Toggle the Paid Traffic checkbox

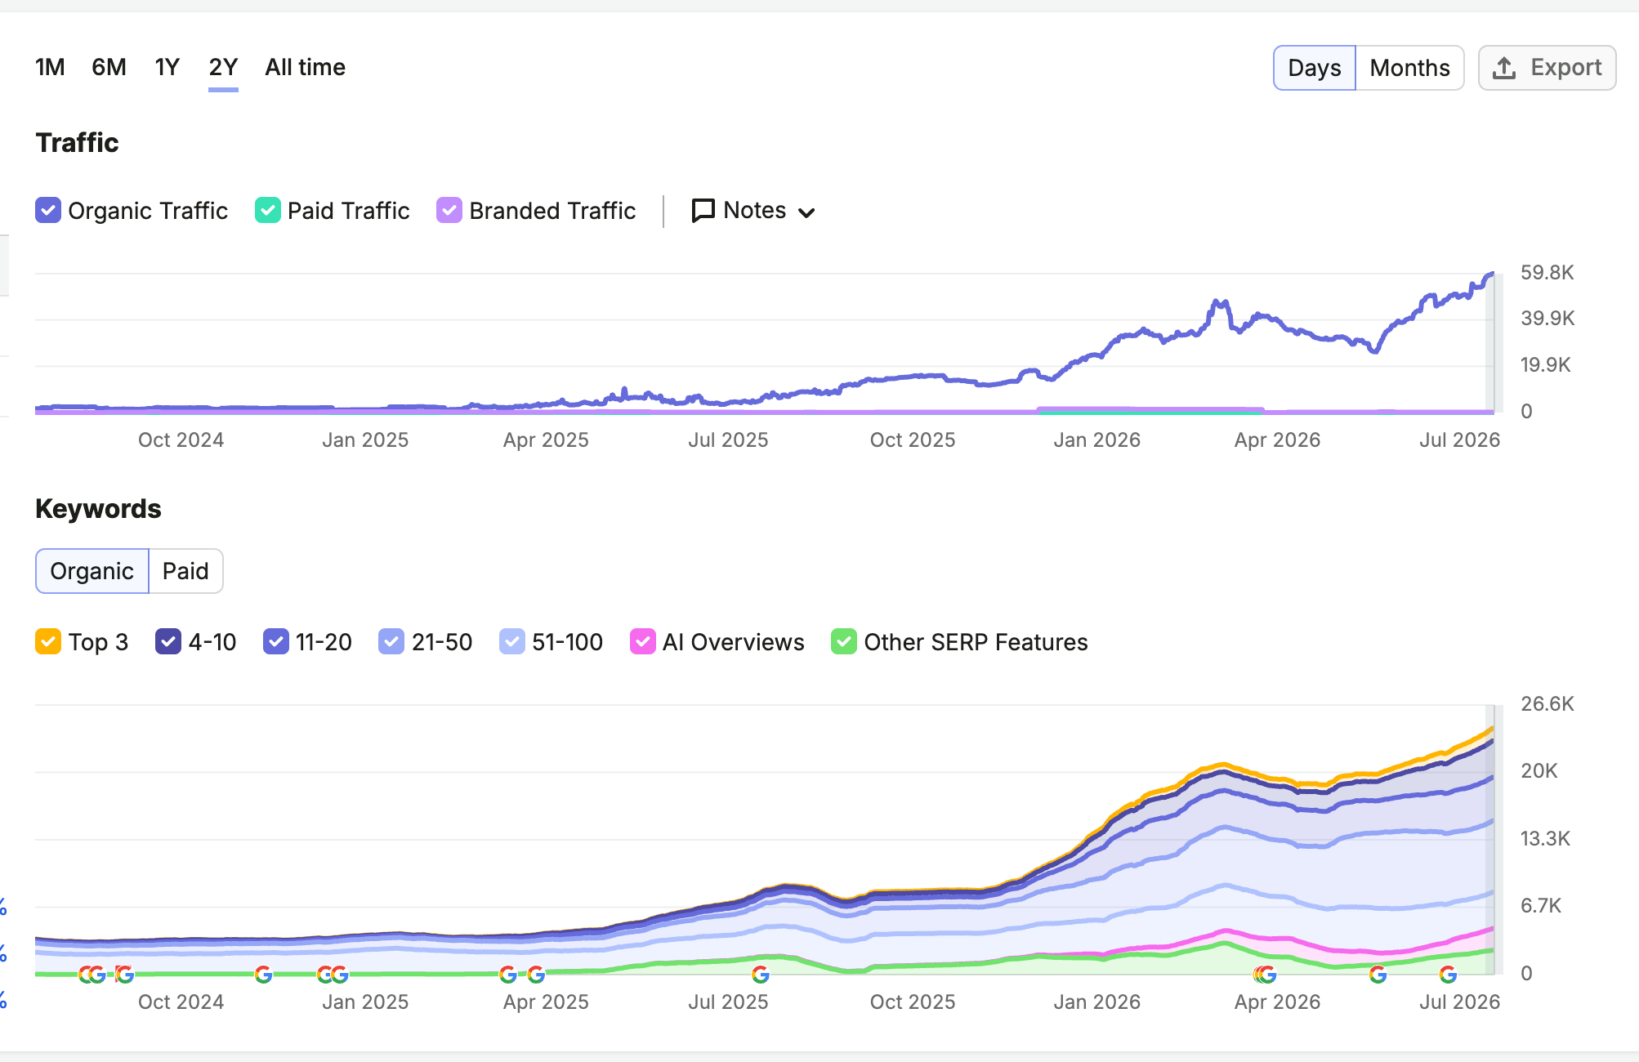(x=268, y=211)
